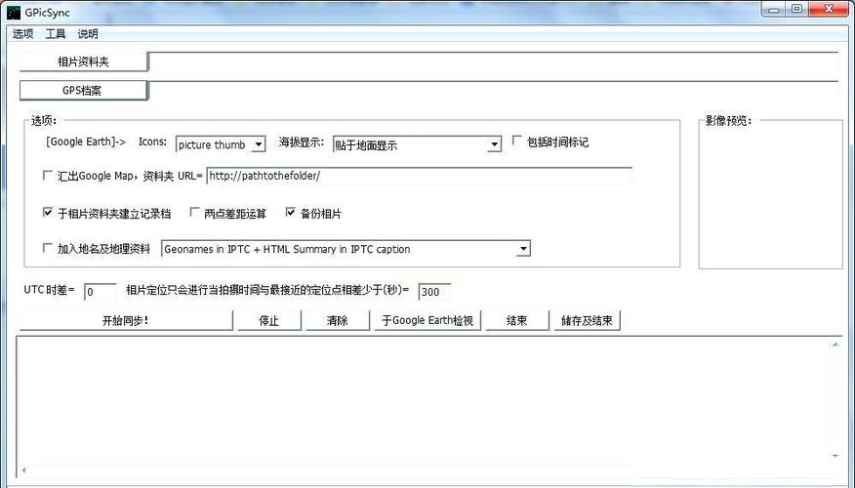The image size is (855, 488).
Task: Click the seconds field showing 300
Action: point(434,292)
